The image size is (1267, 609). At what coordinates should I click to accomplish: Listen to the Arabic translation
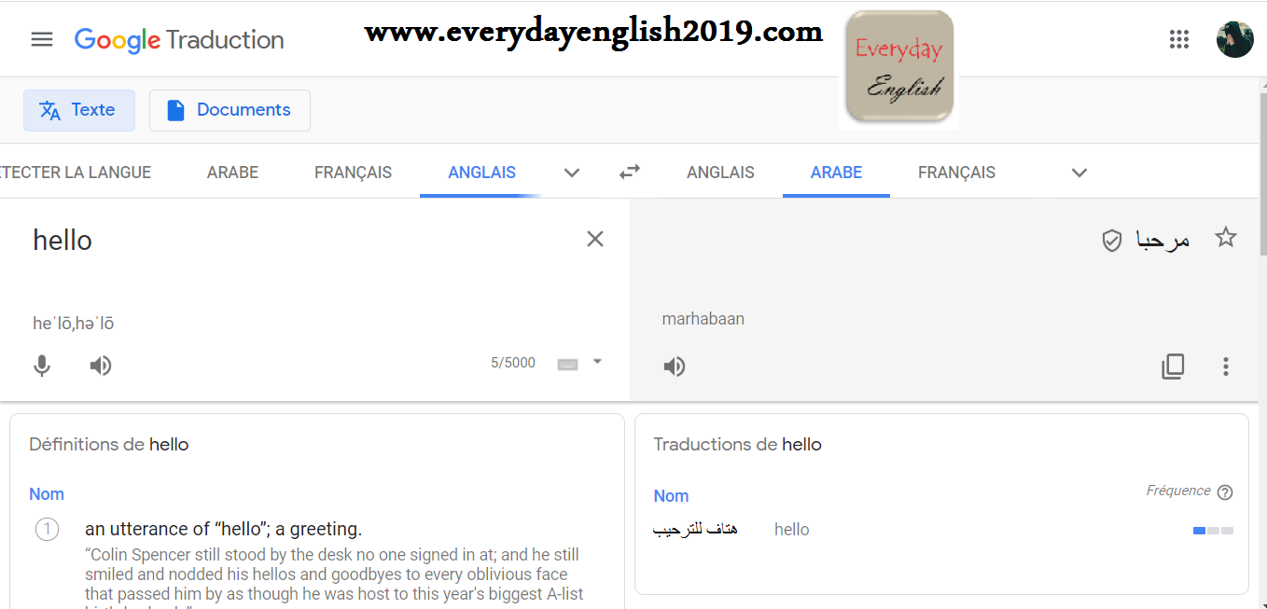point(675,367)
